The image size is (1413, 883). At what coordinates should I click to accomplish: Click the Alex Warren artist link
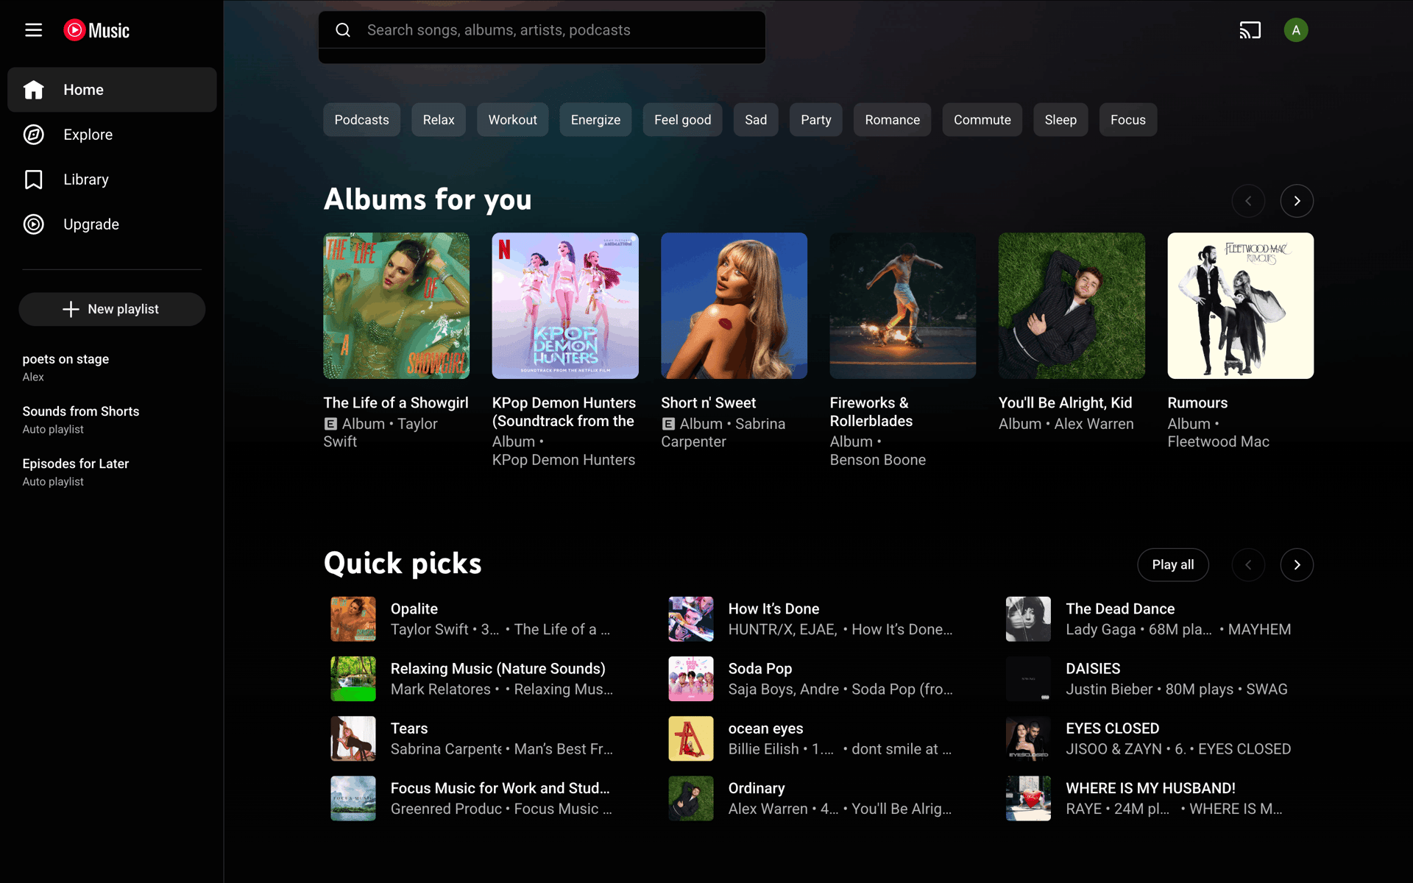1094,424
